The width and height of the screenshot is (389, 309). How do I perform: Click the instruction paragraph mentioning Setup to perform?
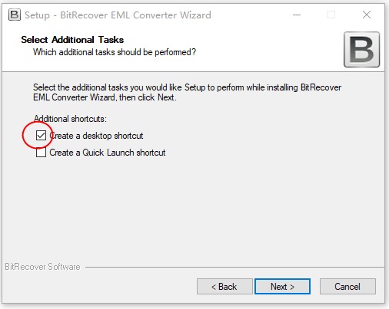coord(187,92)
